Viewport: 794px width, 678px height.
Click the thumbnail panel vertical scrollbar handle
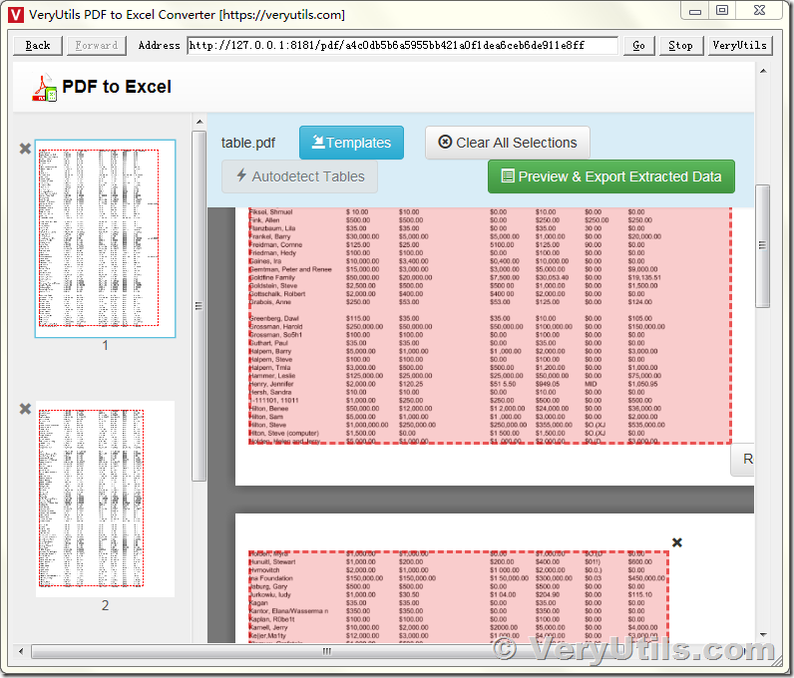click(x=199, y=306)
